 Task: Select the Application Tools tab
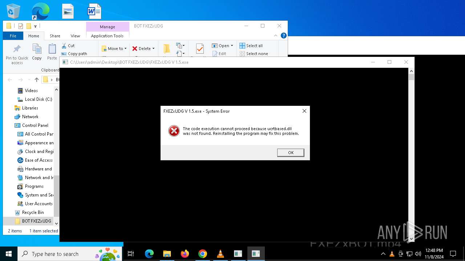coord(107,36)
